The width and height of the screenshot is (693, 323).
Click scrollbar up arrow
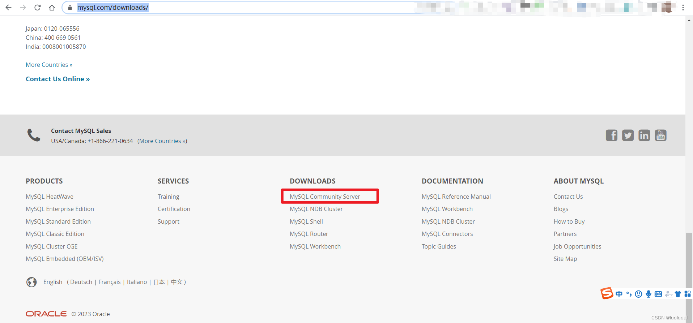(x=689, y=20)
